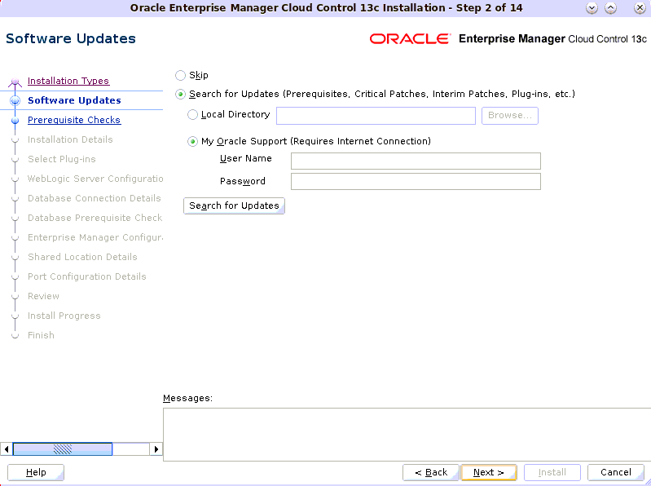
Task: Open Help for this step
Action: 36,472
